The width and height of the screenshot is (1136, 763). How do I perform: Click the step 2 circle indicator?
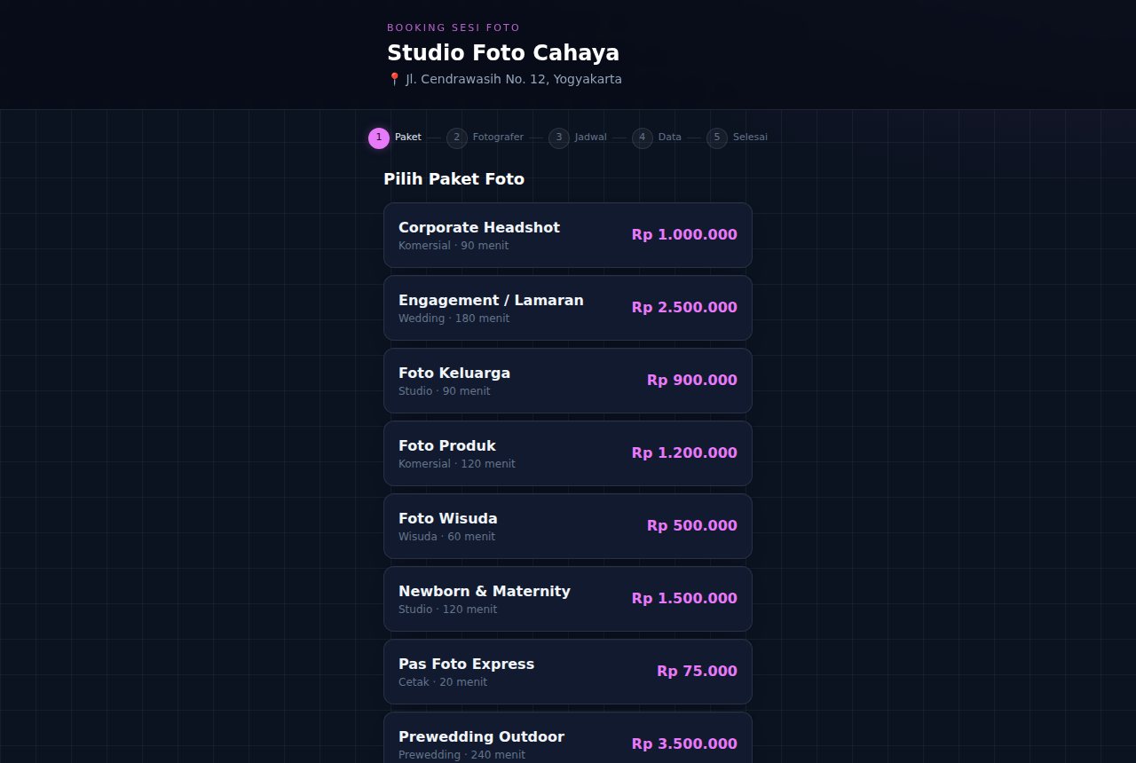[457, 138]
